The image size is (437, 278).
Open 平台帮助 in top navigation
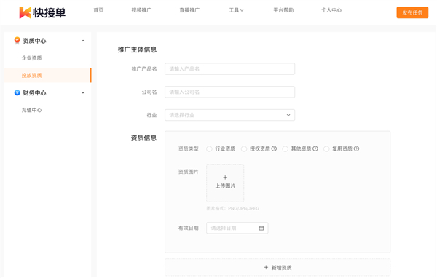[x=283, y=10]
